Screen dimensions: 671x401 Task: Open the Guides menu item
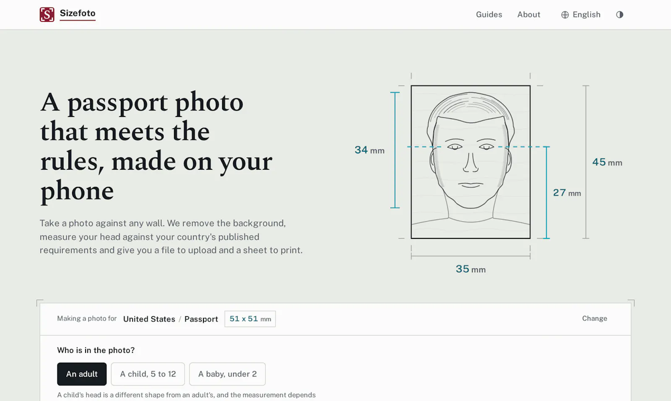coord(489,15)
